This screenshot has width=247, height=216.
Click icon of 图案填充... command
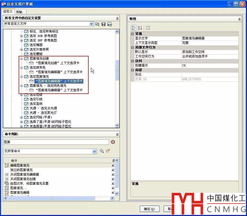pos(7,188)
